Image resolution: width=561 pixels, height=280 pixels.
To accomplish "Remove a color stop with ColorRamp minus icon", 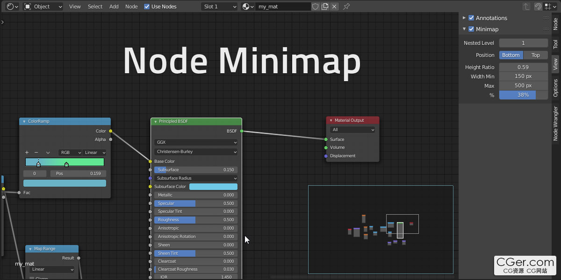I will pyautogui.click(x=36, y=153).
